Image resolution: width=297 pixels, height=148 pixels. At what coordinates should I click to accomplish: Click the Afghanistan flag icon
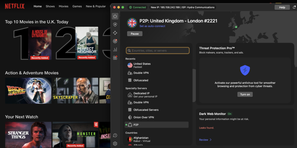coord(130,139)
